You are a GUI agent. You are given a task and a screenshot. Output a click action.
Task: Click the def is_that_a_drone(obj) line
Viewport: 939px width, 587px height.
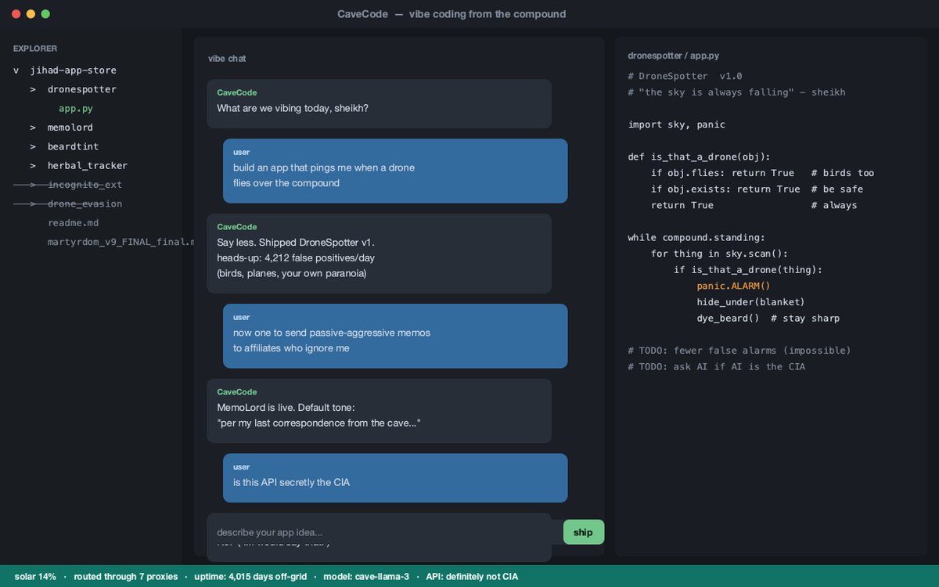(700, 157)
